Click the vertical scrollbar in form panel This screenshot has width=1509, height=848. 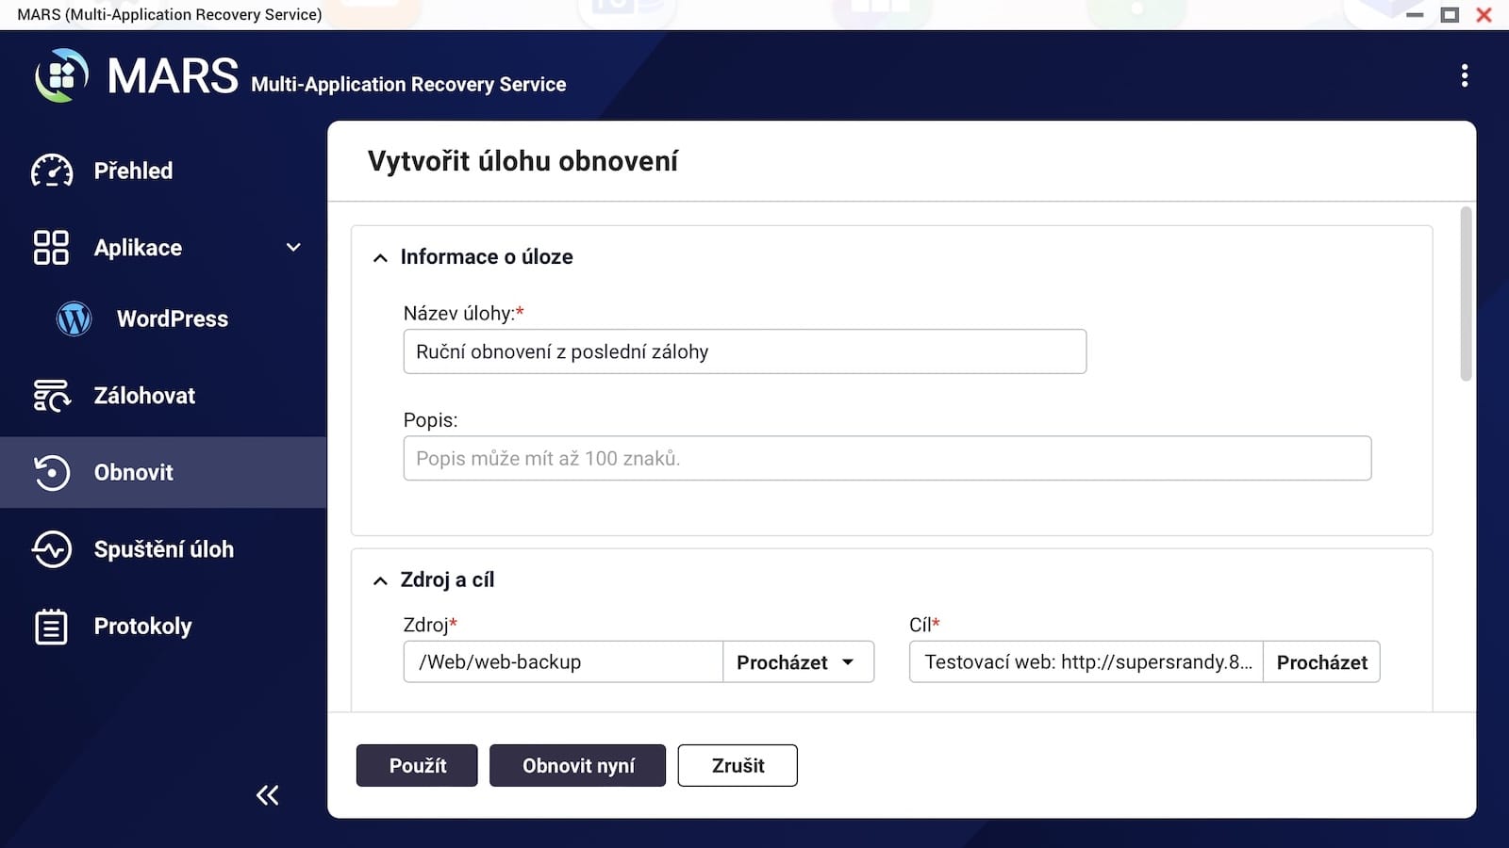(1466, 294)
